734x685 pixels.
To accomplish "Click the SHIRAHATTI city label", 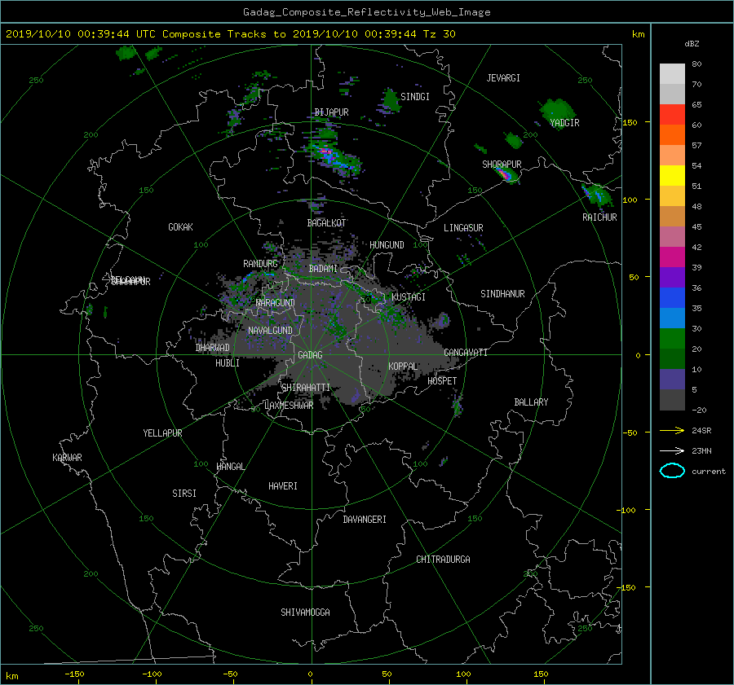I will pos(306,388).
